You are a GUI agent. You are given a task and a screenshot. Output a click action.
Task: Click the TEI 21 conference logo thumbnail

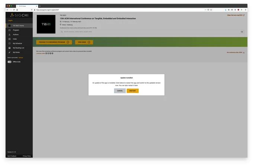[46, 24]
